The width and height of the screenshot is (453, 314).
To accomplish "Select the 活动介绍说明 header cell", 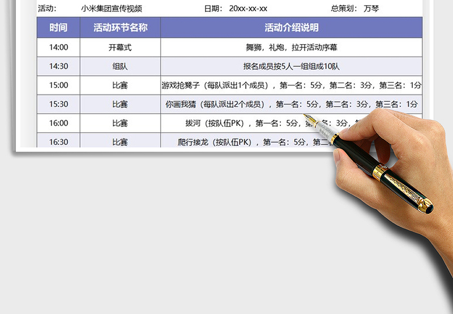I will (292, 27).
